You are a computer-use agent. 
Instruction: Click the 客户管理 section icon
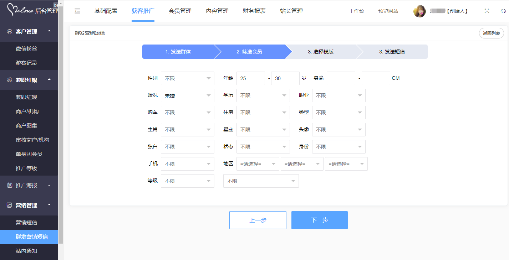click(x=10, y=31)
